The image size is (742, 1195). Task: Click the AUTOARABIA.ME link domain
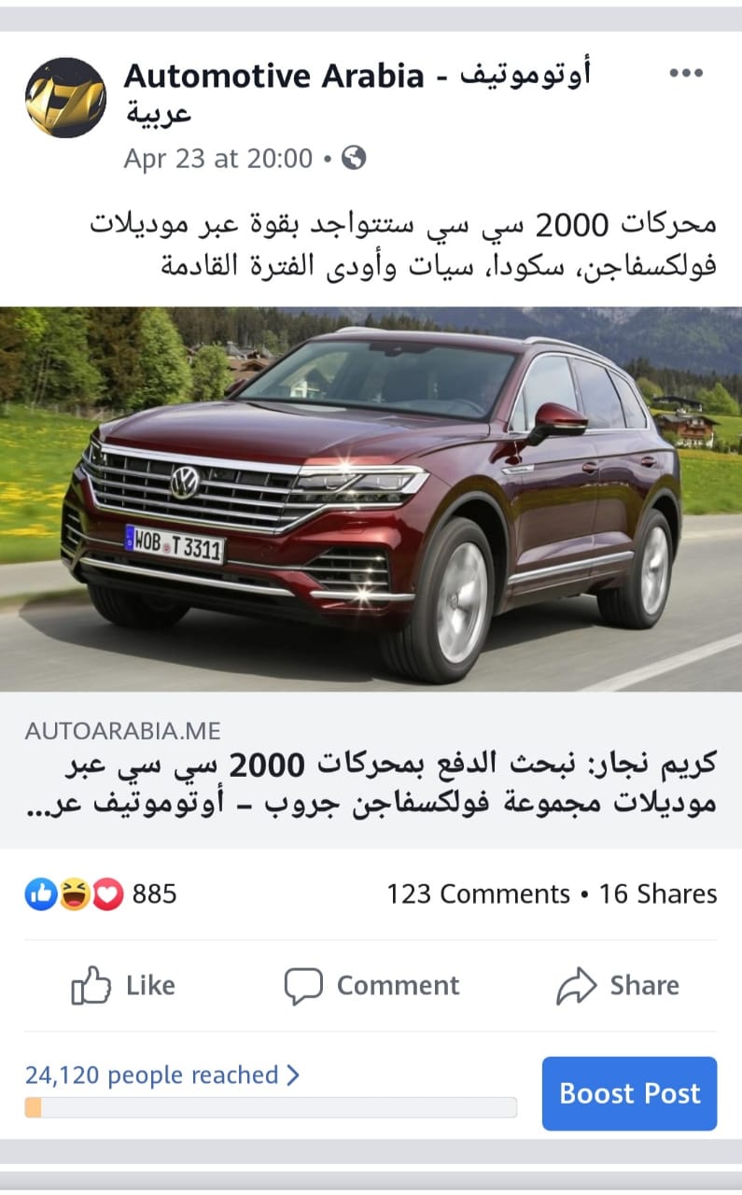(x=123, y=731)
